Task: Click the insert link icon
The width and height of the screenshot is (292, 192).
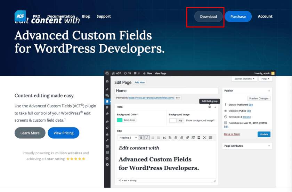Action: click(187, 138)
